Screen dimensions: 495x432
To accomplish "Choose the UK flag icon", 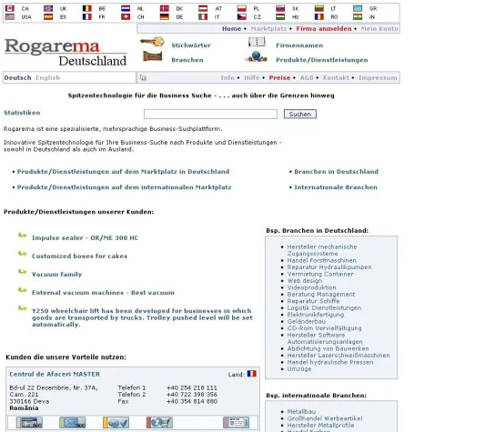I will tap(48, 8).
